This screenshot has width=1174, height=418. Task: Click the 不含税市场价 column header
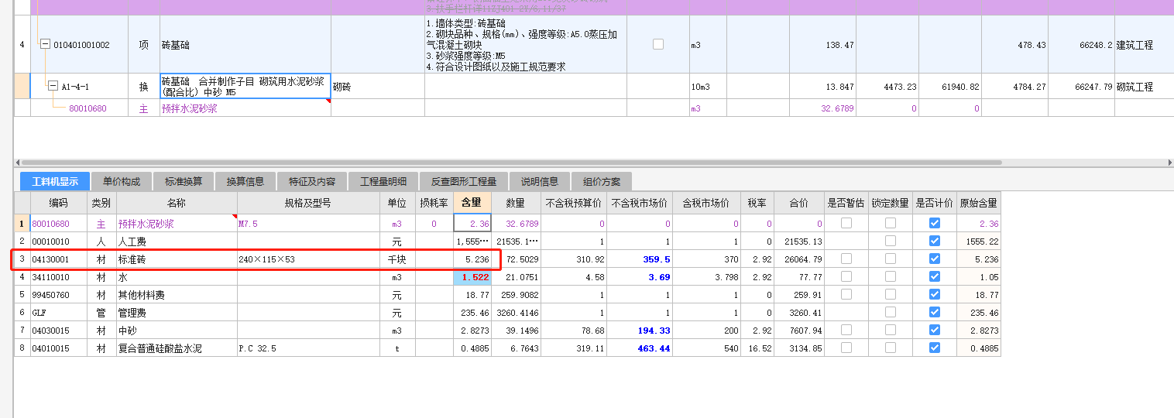click(639, 203)
